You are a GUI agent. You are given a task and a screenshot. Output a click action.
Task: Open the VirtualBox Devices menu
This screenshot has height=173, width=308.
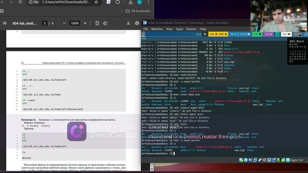pyautogui.click(x=191, y=29)
